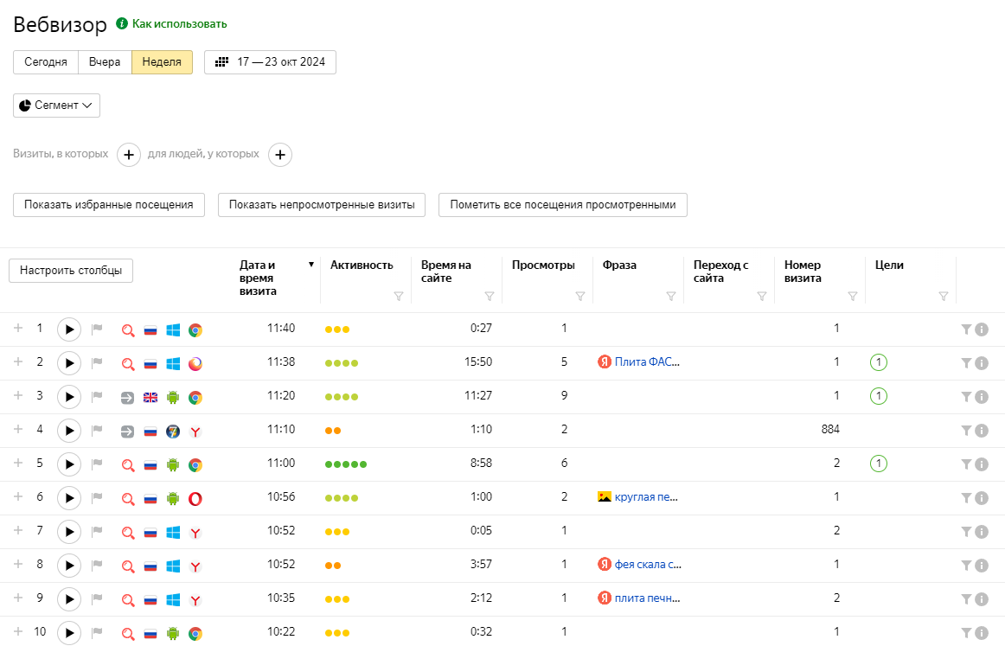Select the Yandex Browser icon in row 4
This screenshot has width=1005, height=646.
[195, 430]
